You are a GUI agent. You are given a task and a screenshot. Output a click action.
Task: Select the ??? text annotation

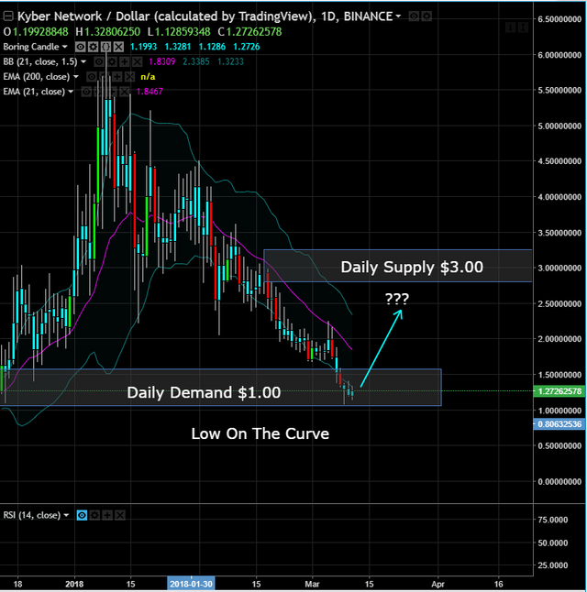[397, 299]
